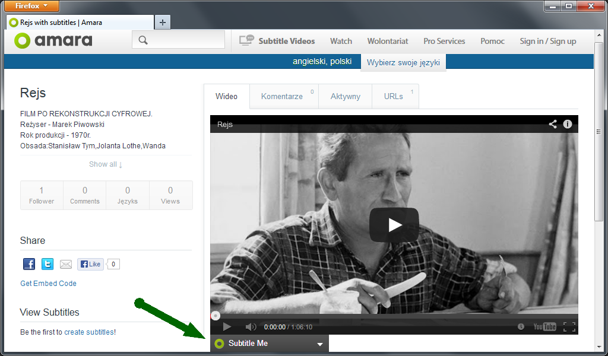Click Wybierz swoje języki button

(x=403, y=62)
